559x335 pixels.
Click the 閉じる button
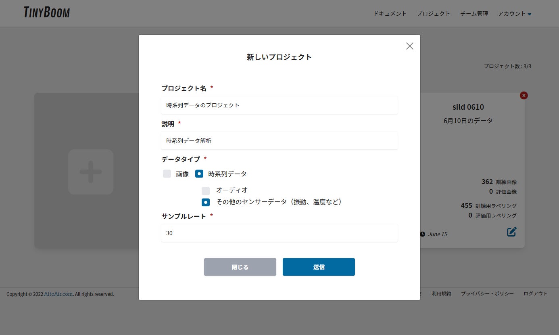(x=240, y=267)
